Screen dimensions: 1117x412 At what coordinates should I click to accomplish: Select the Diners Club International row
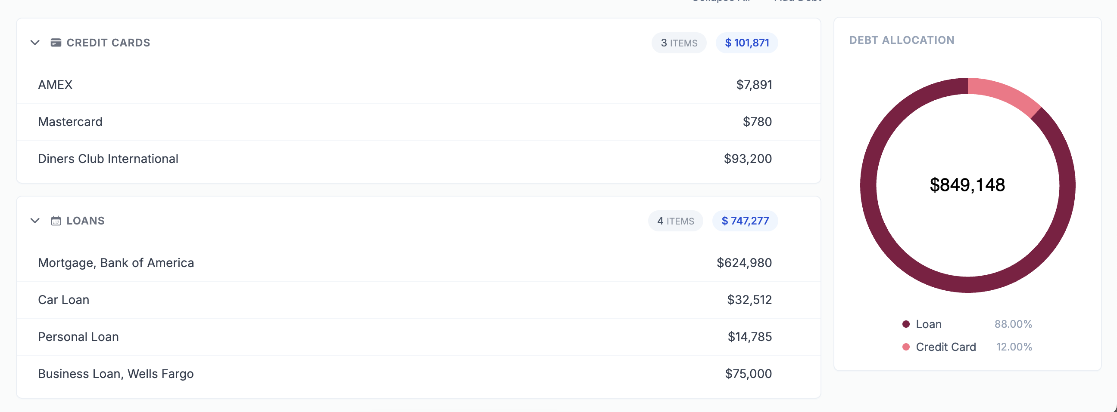pyautogui.click(x=418, y=159)
